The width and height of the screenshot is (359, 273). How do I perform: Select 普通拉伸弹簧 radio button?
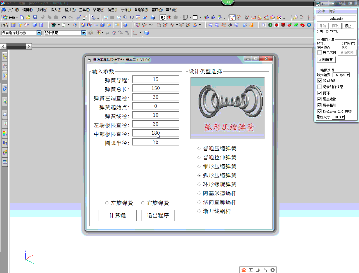point(199,157)
